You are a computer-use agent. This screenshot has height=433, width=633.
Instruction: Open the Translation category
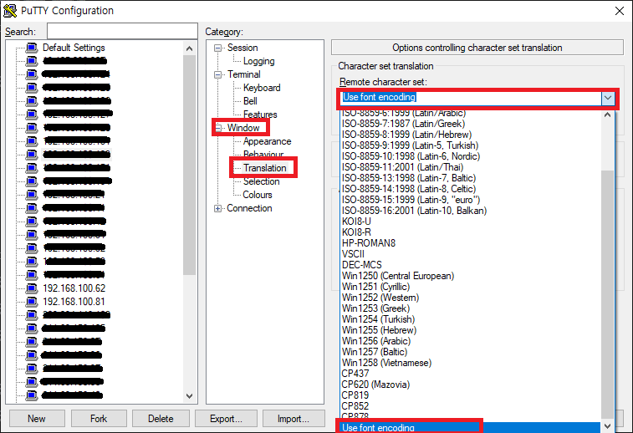pos(264,168)
